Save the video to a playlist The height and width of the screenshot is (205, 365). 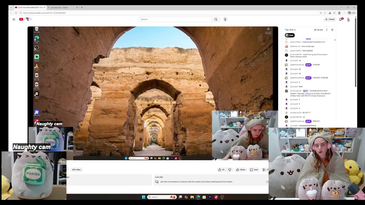click(x=254, y=170)
